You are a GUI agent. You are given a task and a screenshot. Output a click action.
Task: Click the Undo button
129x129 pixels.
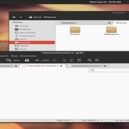[x=42, y=60]
